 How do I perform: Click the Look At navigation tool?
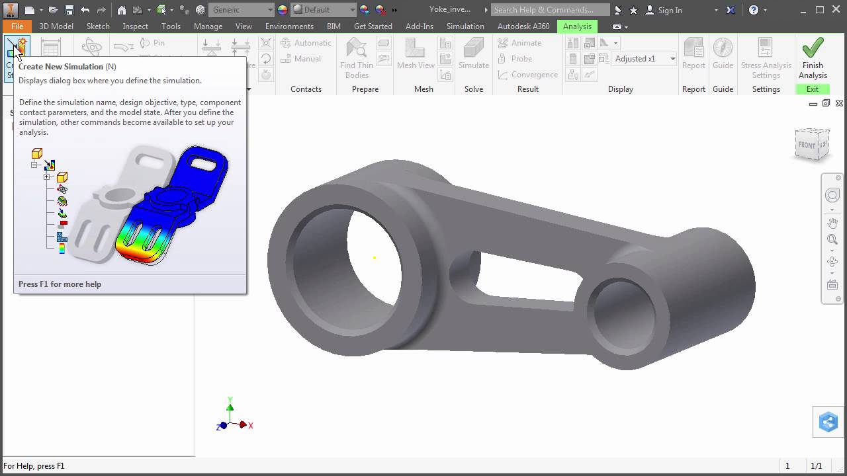tap(832, 285)
